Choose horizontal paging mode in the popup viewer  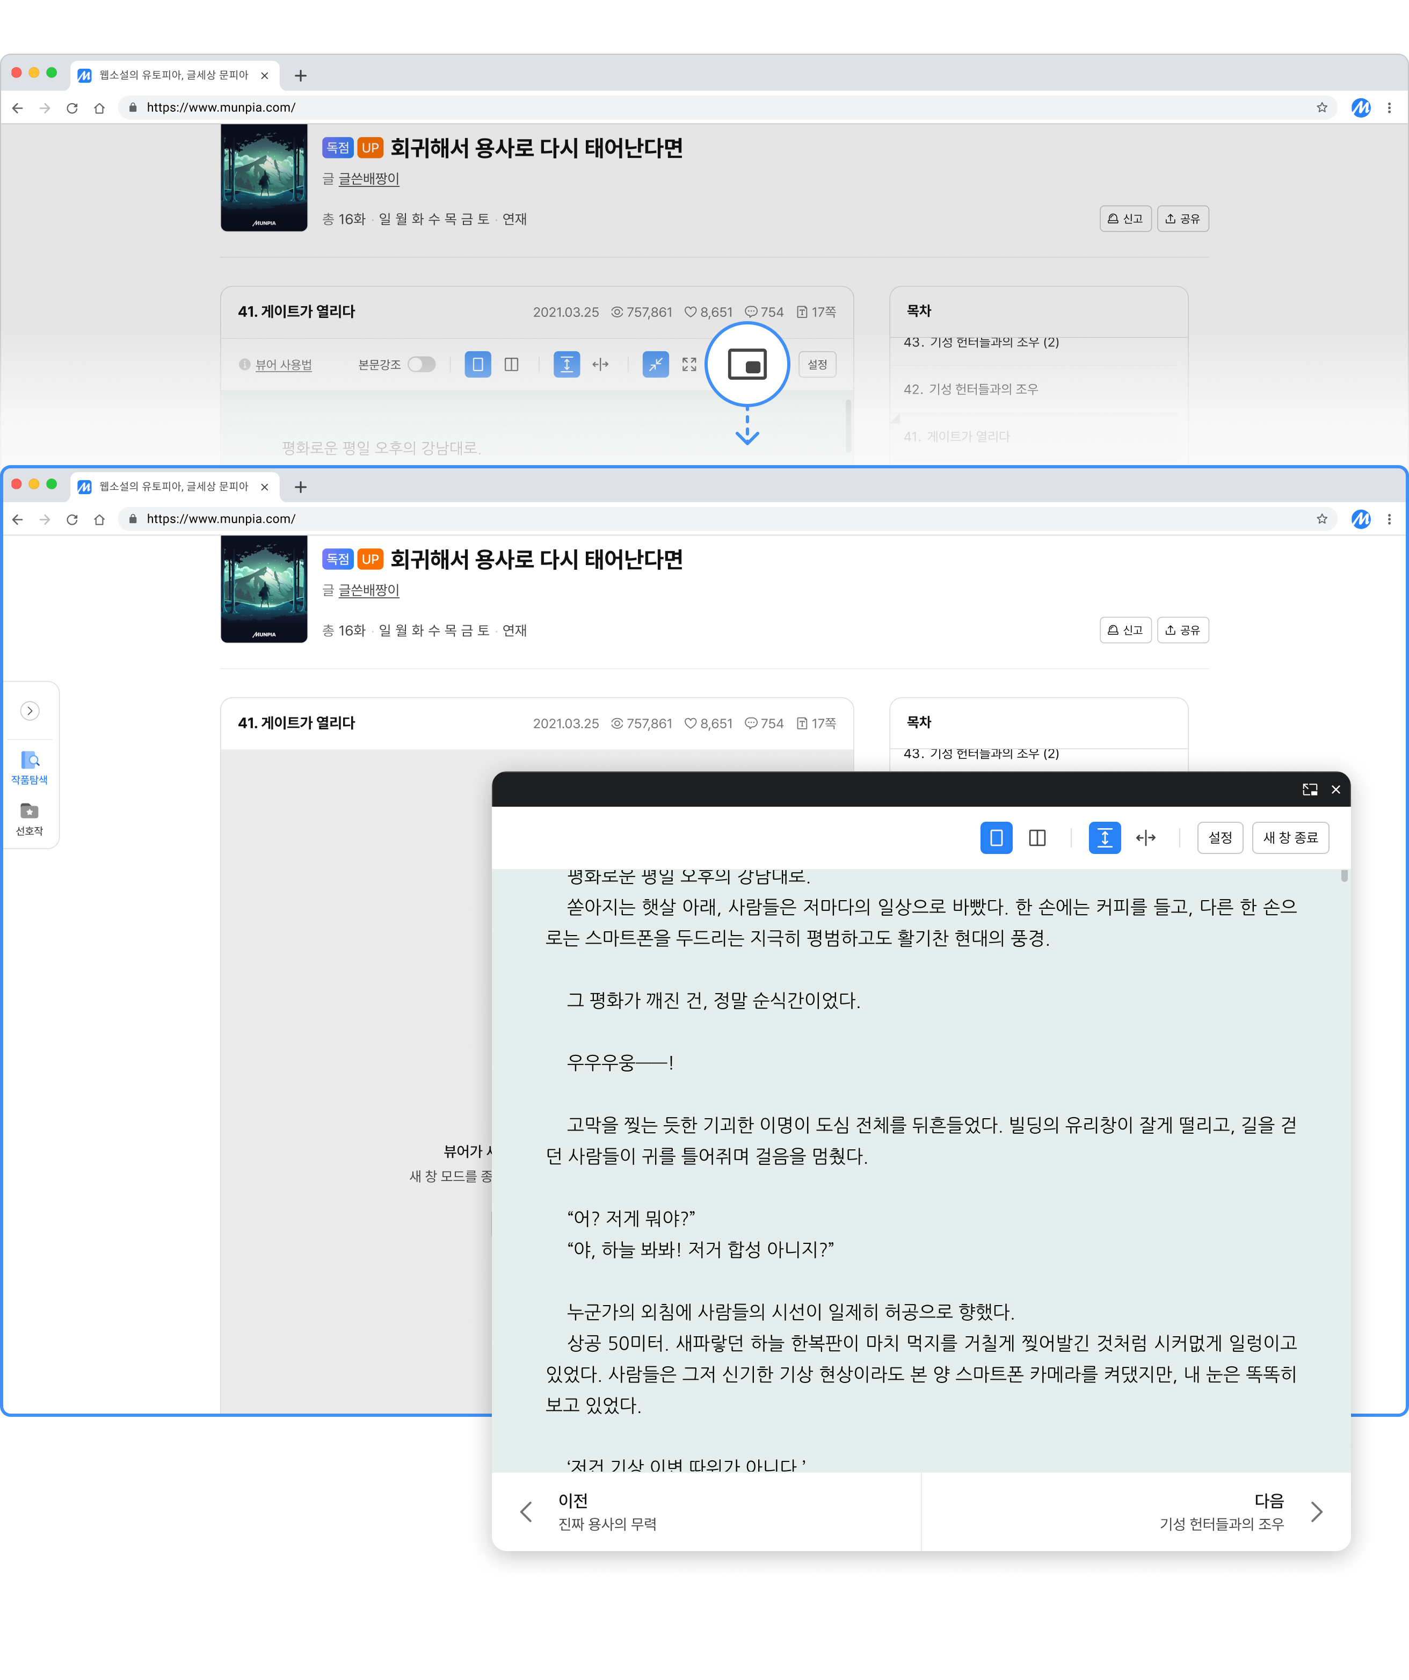pyautogui.click(x=1146, y=838)
